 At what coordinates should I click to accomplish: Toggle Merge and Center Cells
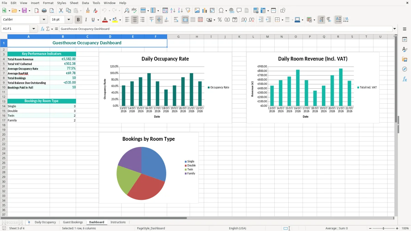click(185, 20)
